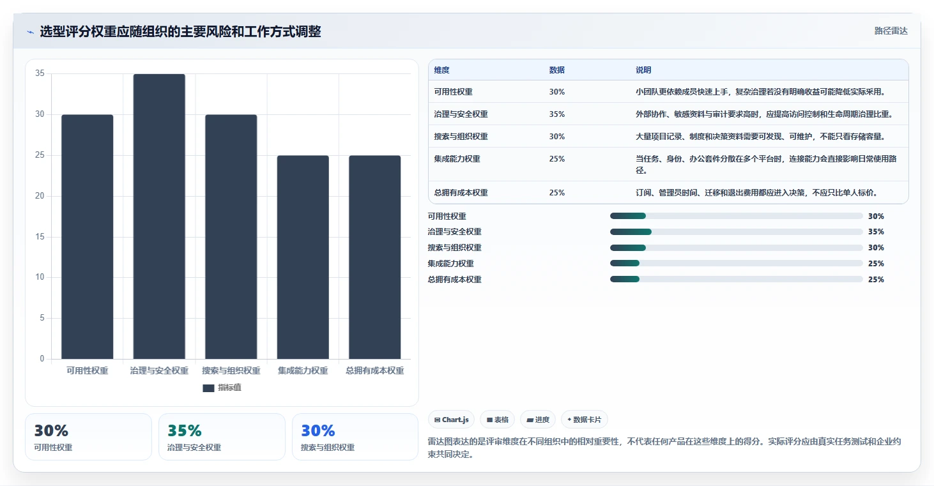
Task: Click the 5 tick on the chart y-axis
Action: (x=42, y=318)
